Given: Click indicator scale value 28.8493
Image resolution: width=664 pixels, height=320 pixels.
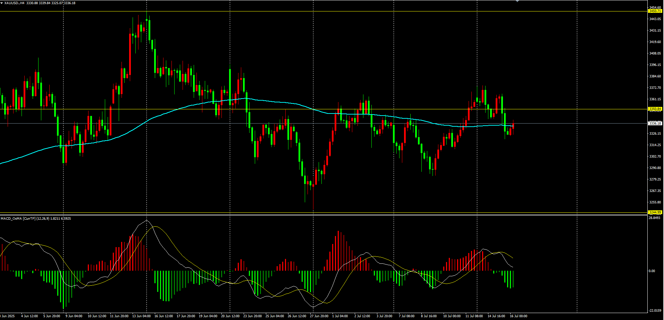Looking at the screenshot, I should click(654, 218).
